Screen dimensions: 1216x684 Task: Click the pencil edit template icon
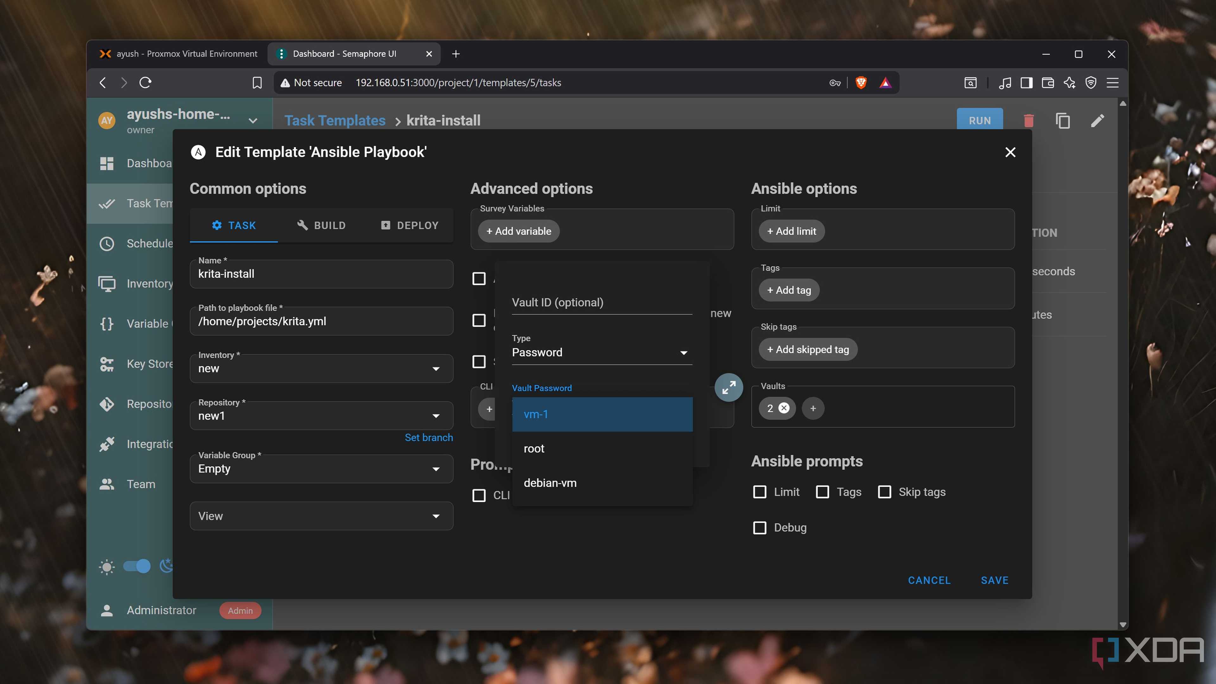tap(1098, 121)
